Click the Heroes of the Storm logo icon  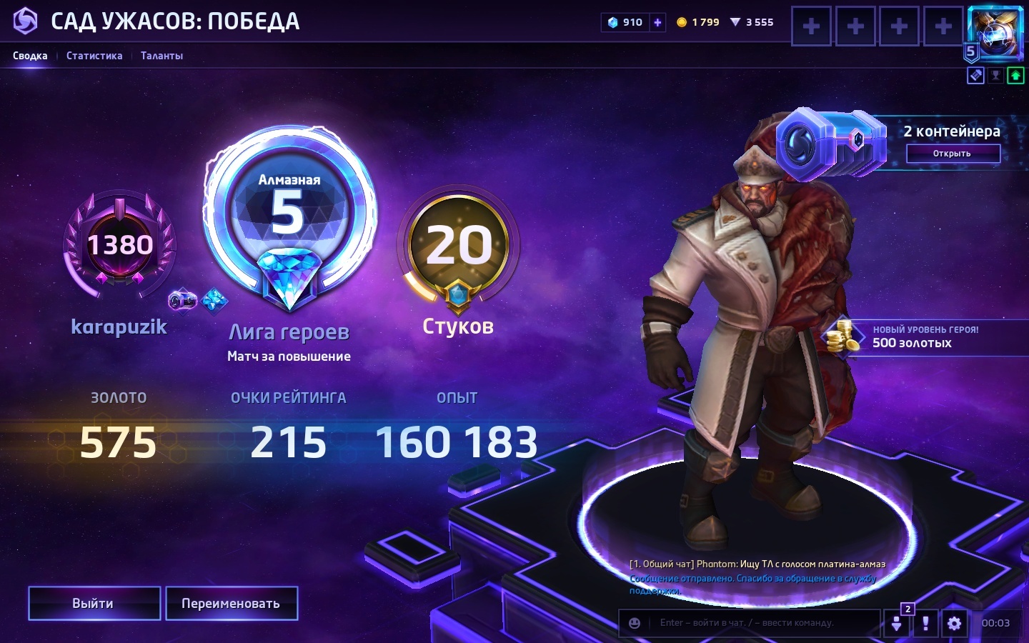tap(25, 21)
